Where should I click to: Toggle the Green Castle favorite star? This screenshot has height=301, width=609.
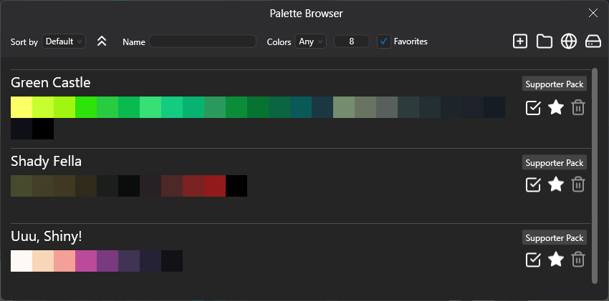[x=555, y=107]
